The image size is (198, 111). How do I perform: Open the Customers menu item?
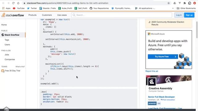pos(47,15)
